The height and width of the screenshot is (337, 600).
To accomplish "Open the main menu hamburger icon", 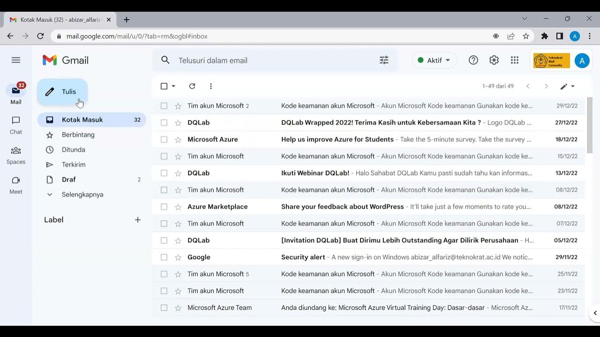I will point(16,60).
